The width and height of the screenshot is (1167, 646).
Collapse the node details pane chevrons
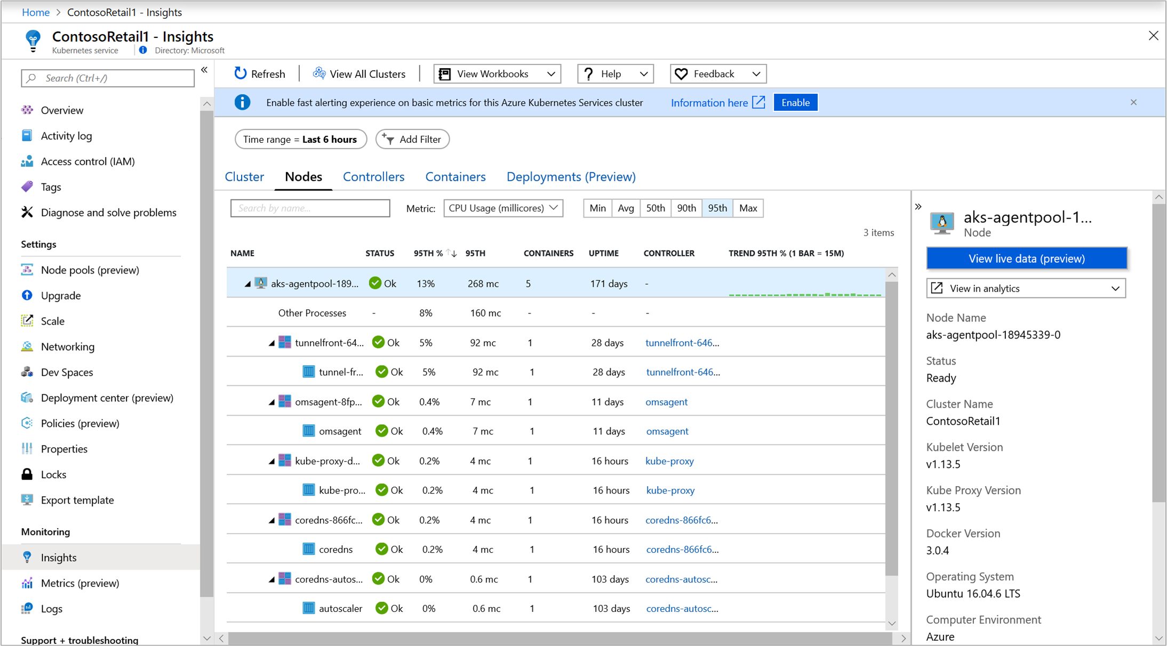pos(918,207)
